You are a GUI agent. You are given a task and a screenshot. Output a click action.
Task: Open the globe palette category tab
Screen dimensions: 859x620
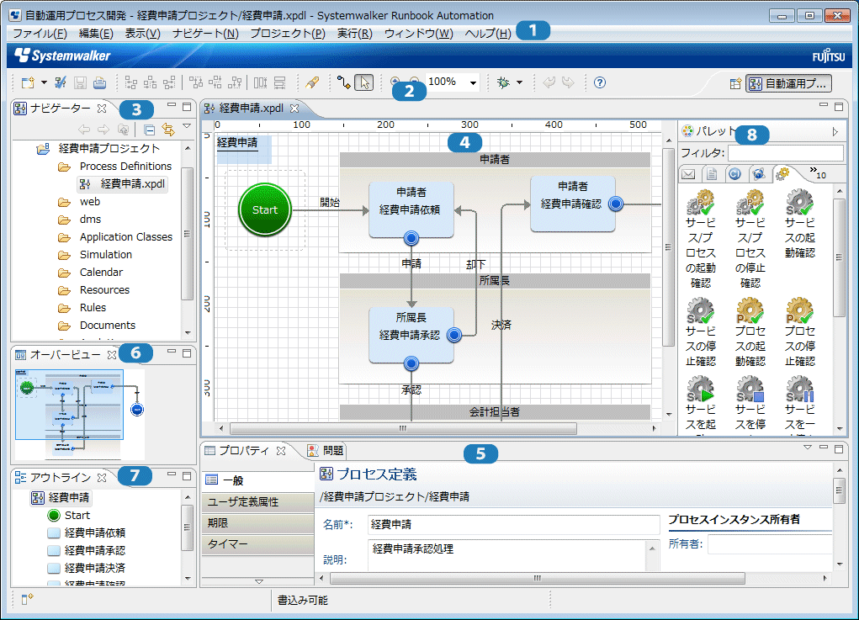[x=758, y=174]
